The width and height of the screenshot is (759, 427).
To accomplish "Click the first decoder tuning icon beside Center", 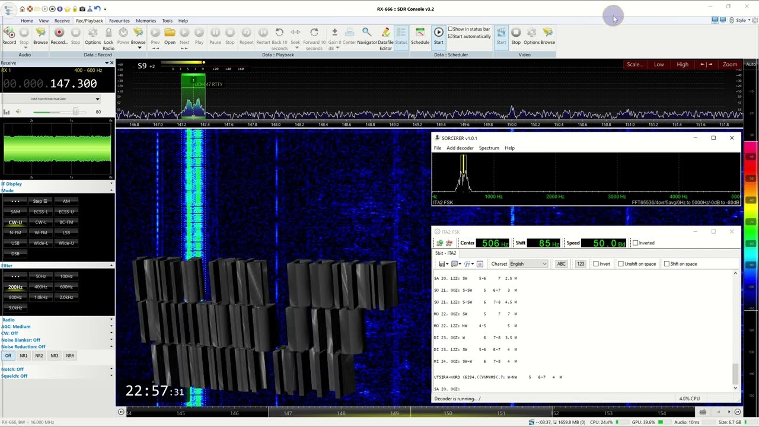I will click(439, 243).
